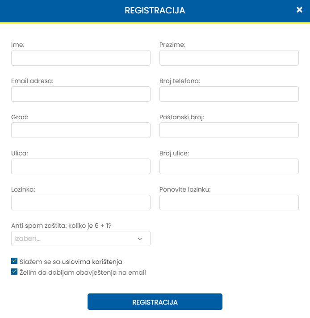Click the Želim da dobijam obavještenja label text

(83, 272)
